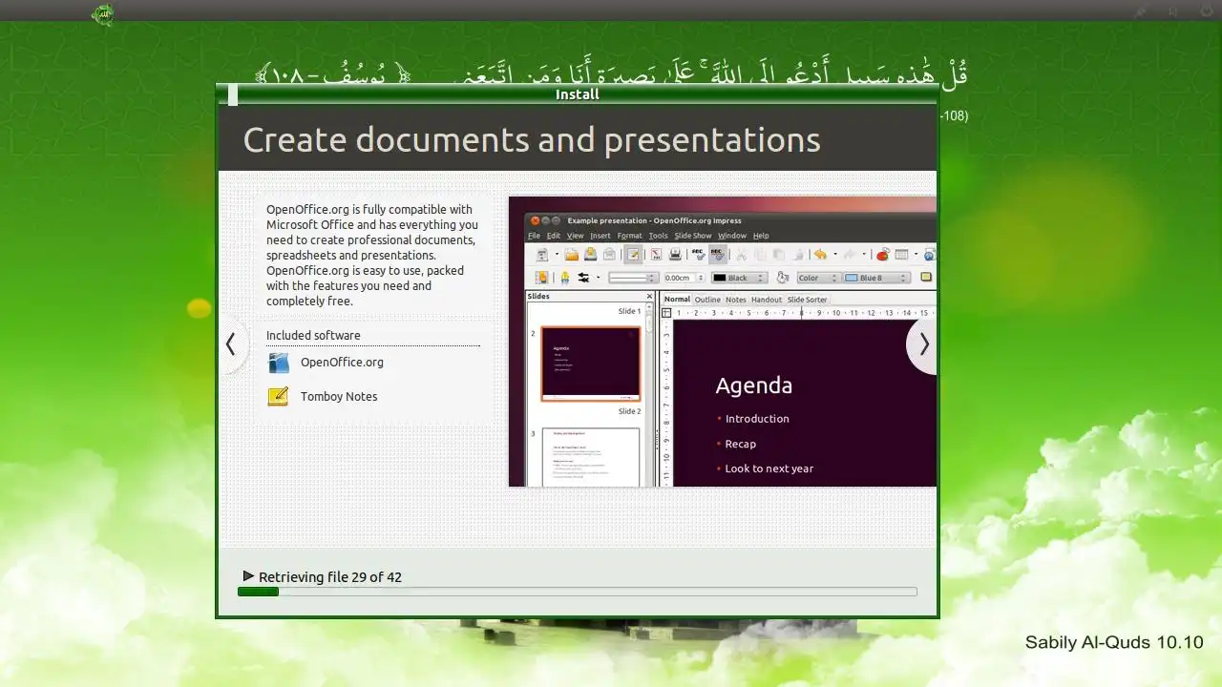The height and width of the screenshot is (687, 1222).
Task: Click the Table icon in Impress toolbar
Action: (901, 255)
